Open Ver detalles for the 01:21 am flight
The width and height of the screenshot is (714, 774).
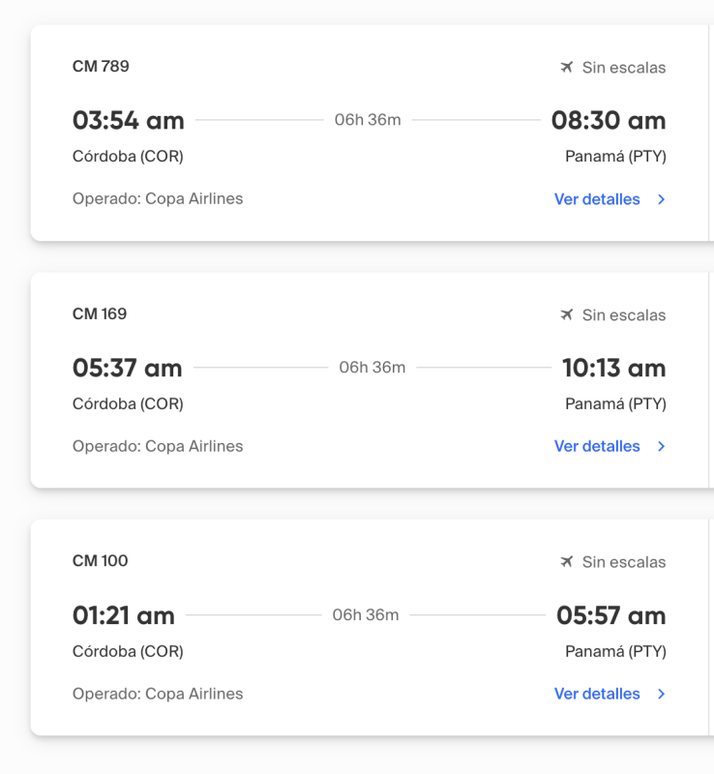597,694
